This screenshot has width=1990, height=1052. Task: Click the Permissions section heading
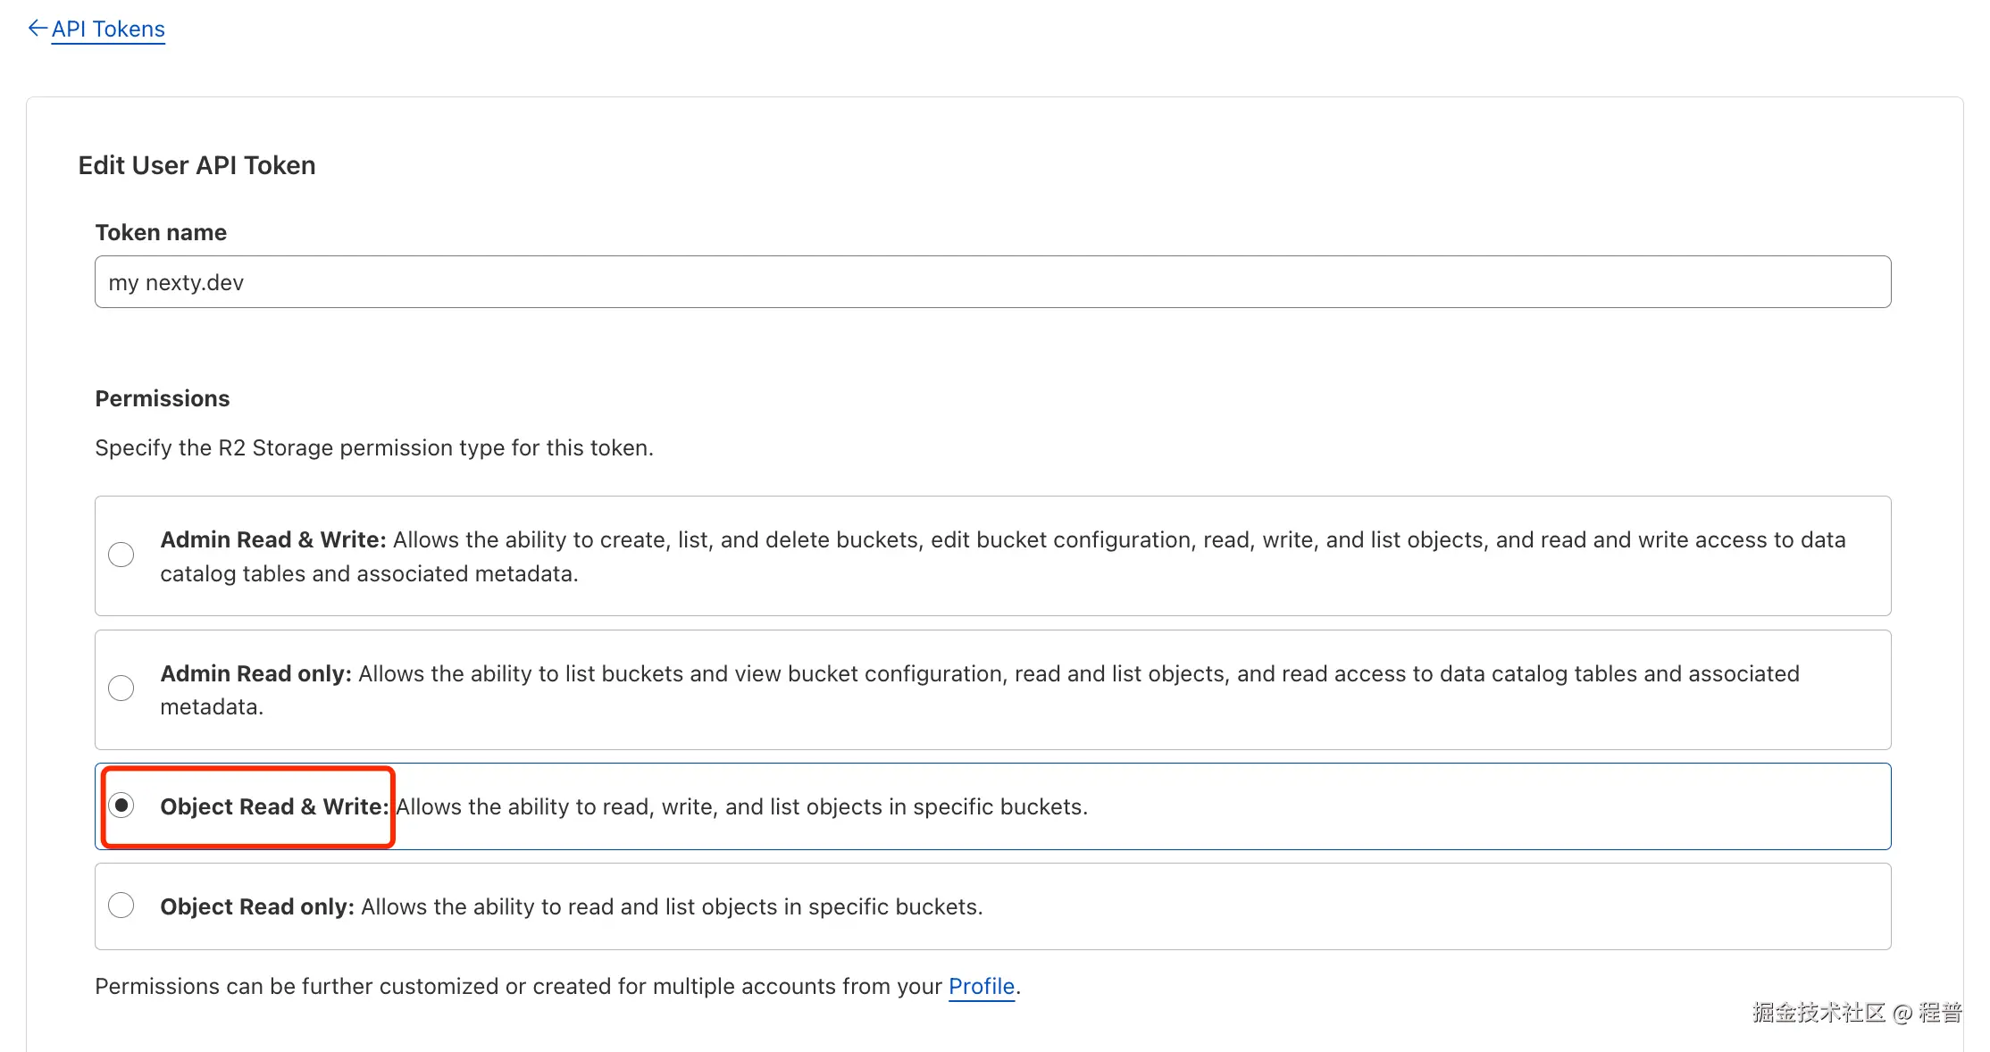[162, 397]
